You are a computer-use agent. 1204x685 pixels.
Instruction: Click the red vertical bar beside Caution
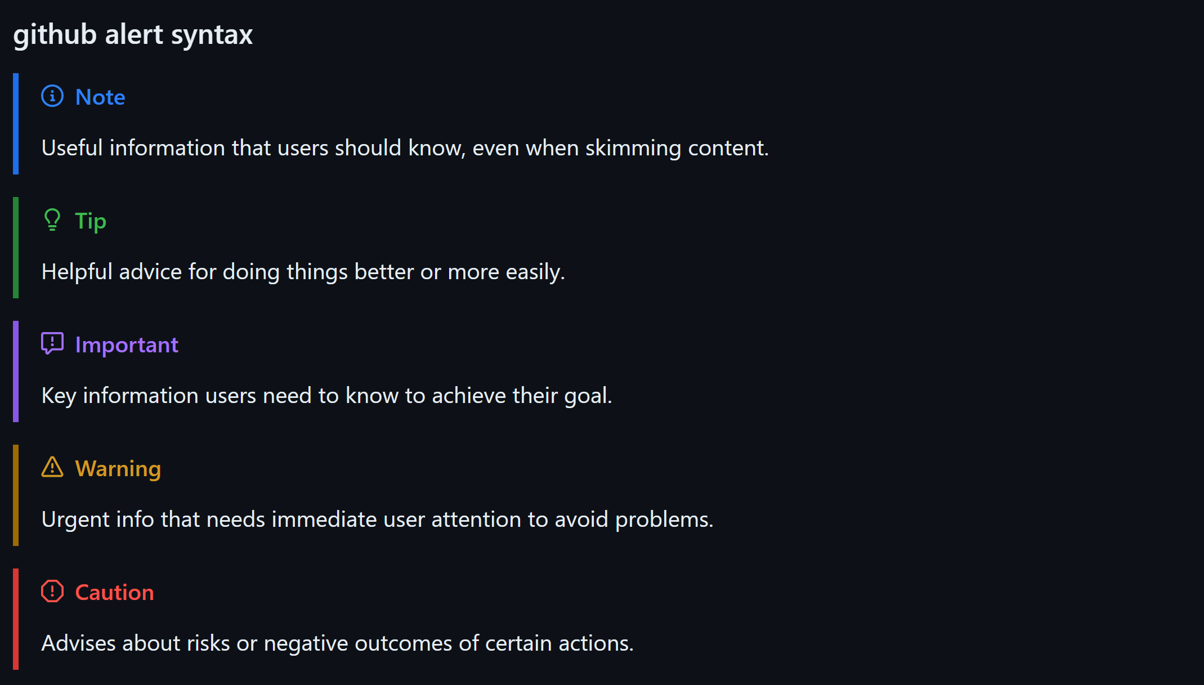[x=16, y=619]
